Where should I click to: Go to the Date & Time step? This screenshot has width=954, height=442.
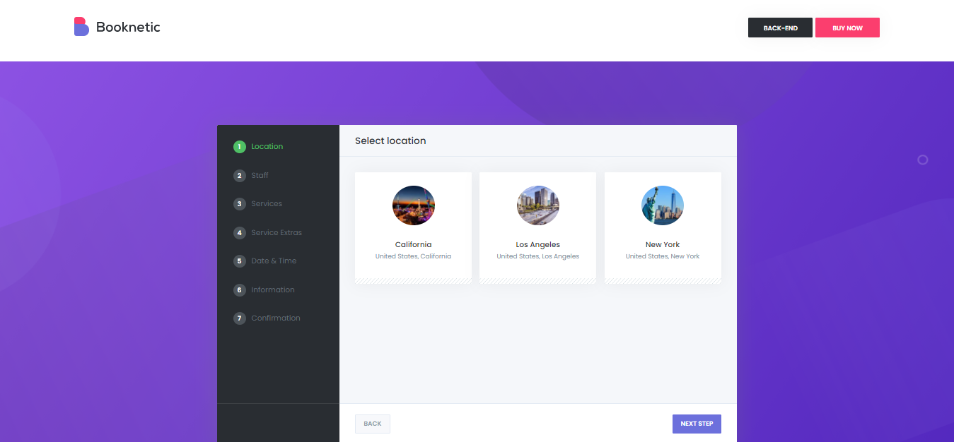tap(274, 261)
